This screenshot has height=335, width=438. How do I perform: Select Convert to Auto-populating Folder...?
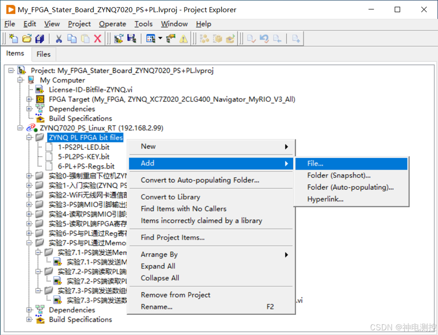coord(211,180)
